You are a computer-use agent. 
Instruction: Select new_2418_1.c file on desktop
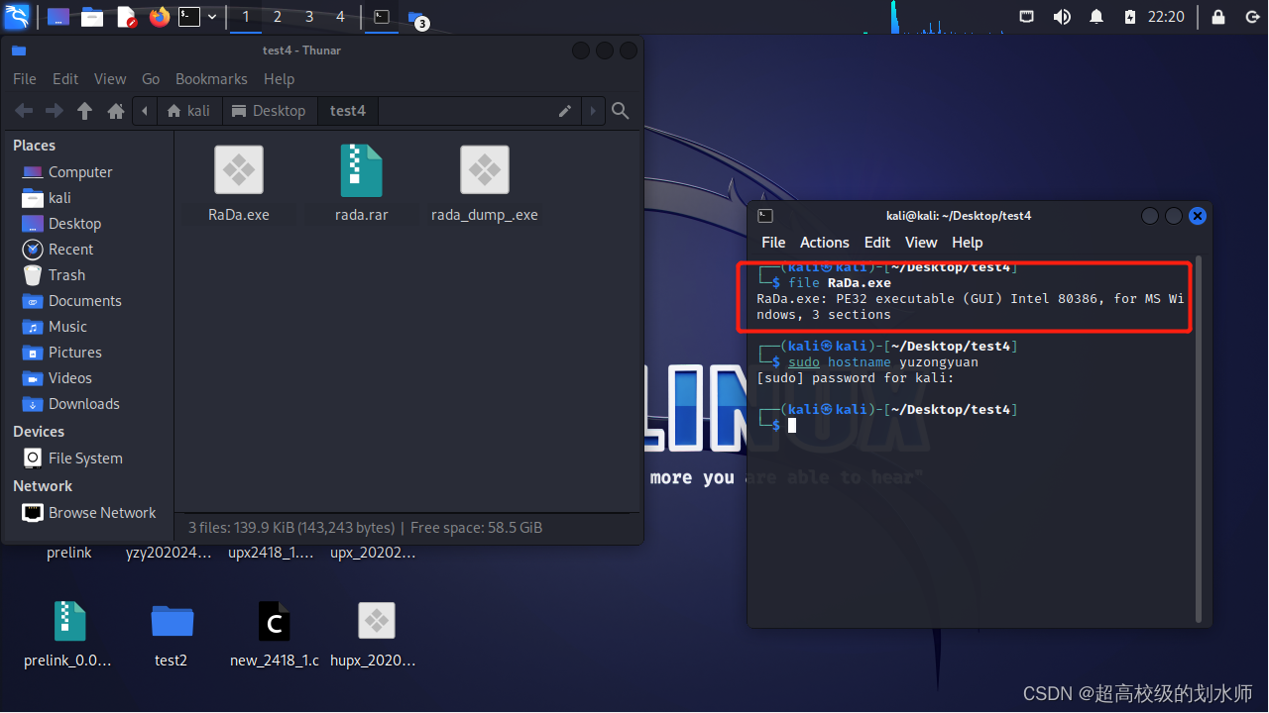point(273,621)
